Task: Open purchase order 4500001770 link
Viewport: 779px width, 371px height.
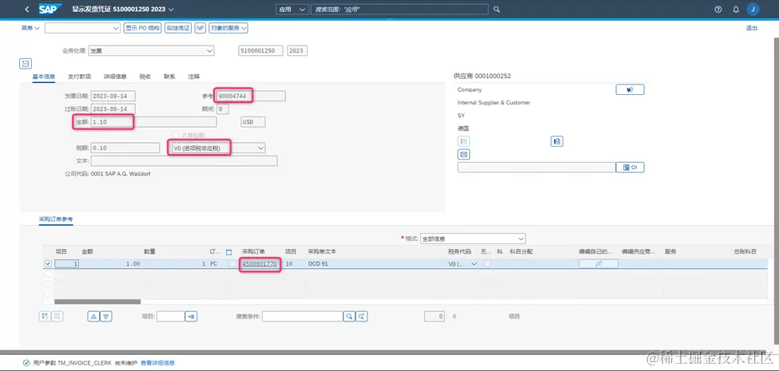Action: point(260,264)
